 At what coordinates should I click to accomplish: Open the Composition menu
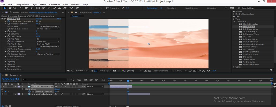coord(22,5)
